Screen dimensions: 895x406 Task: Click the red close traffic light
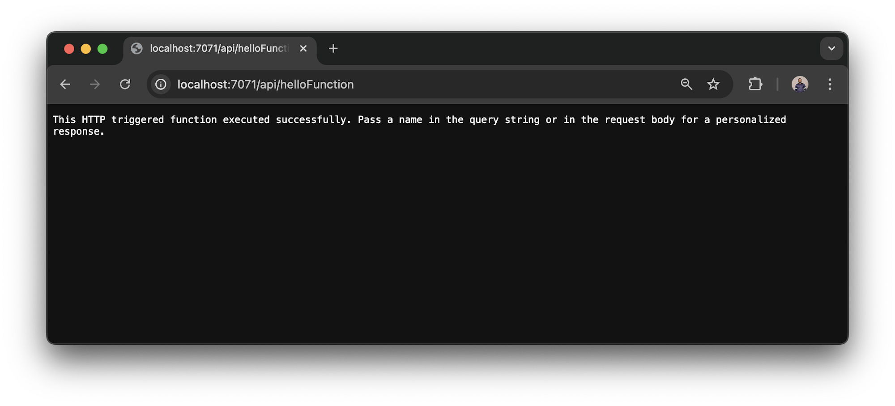[x=69, y=48]
